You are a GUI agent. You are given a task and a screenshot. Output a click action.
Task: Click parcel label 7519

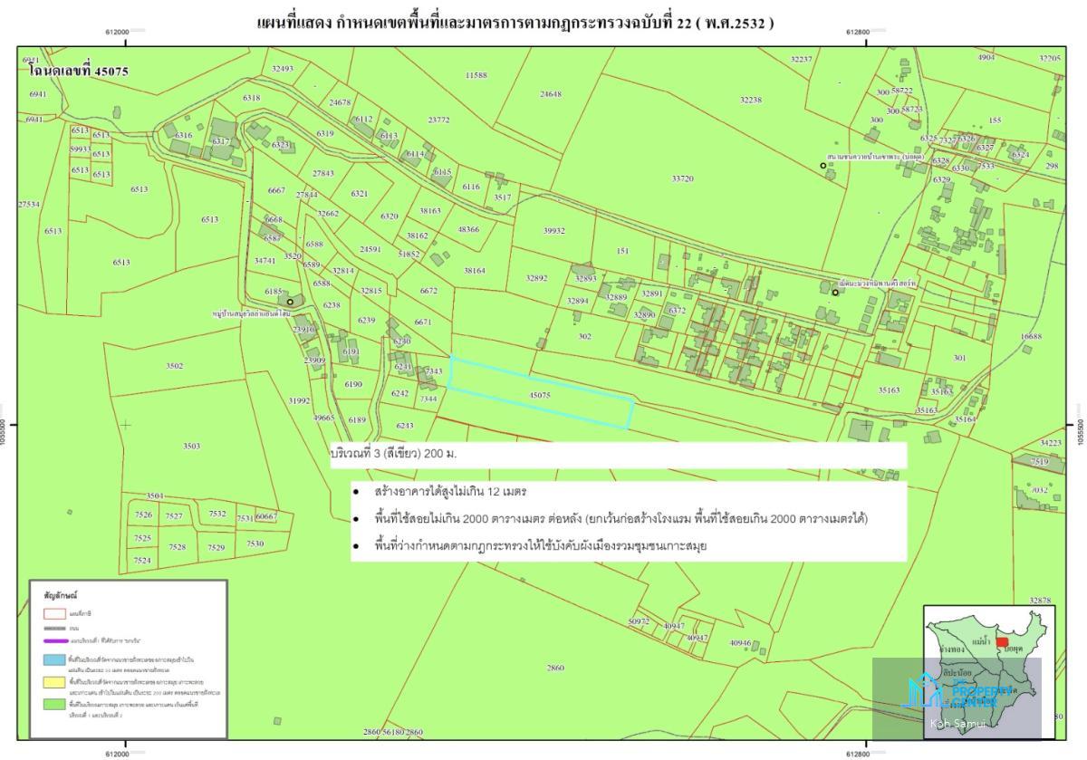click(x=1039, y=462)
